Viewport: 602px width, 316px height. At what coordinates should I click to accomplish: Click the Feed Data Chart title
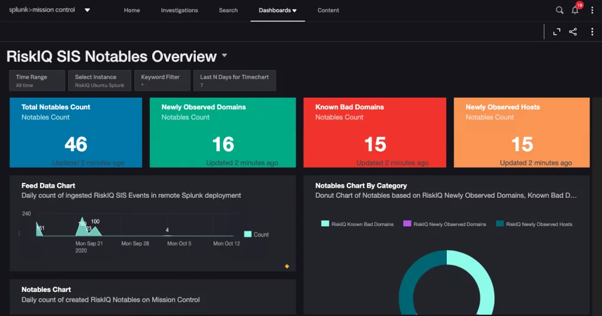[48, 186]
